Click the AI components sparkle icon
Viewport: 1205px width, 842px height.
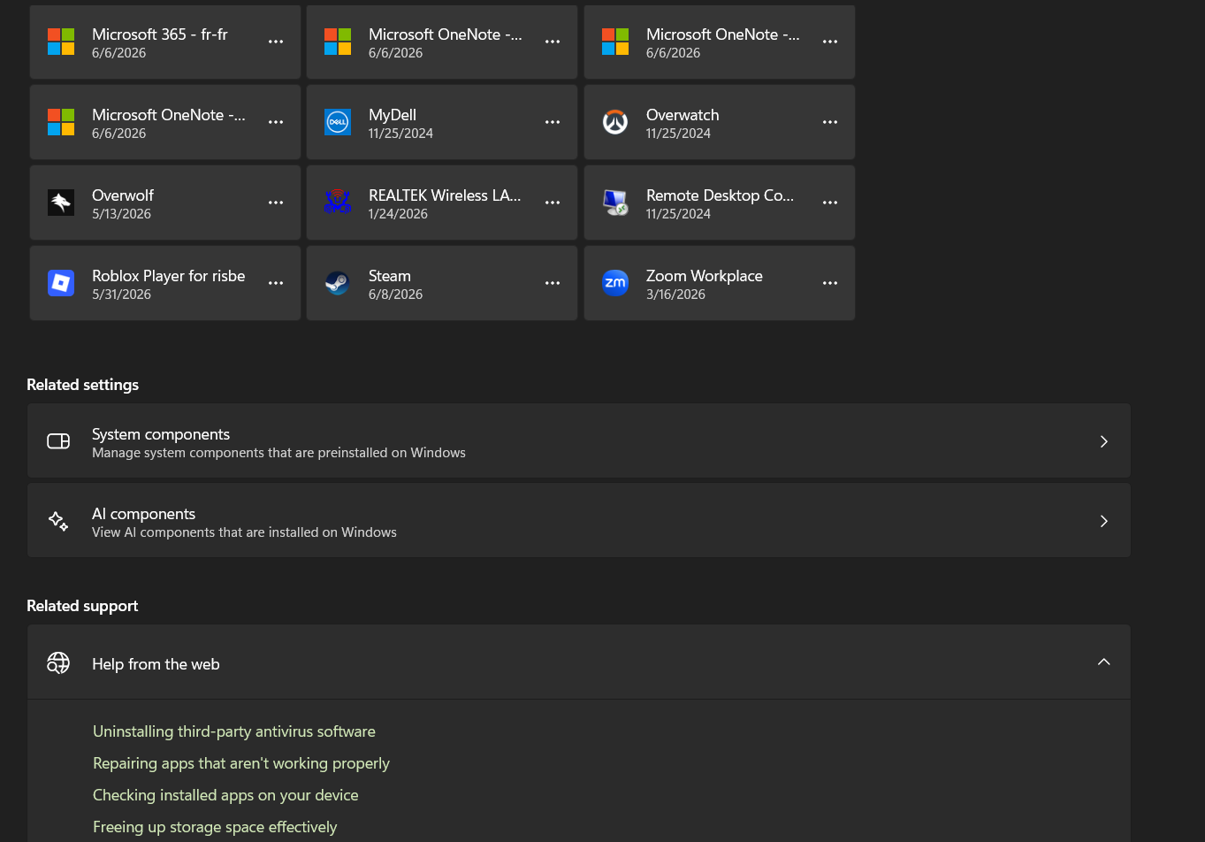(x=58, y=521)
